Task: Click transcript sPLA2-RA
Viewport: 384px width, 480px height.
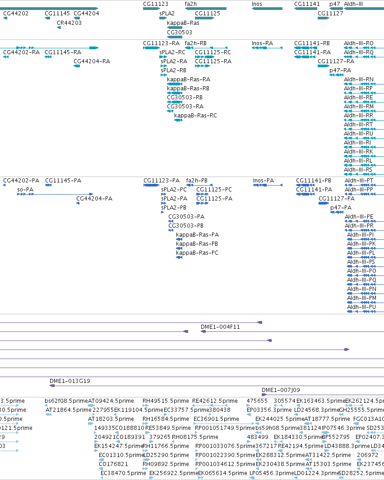Action: (174, 61)
